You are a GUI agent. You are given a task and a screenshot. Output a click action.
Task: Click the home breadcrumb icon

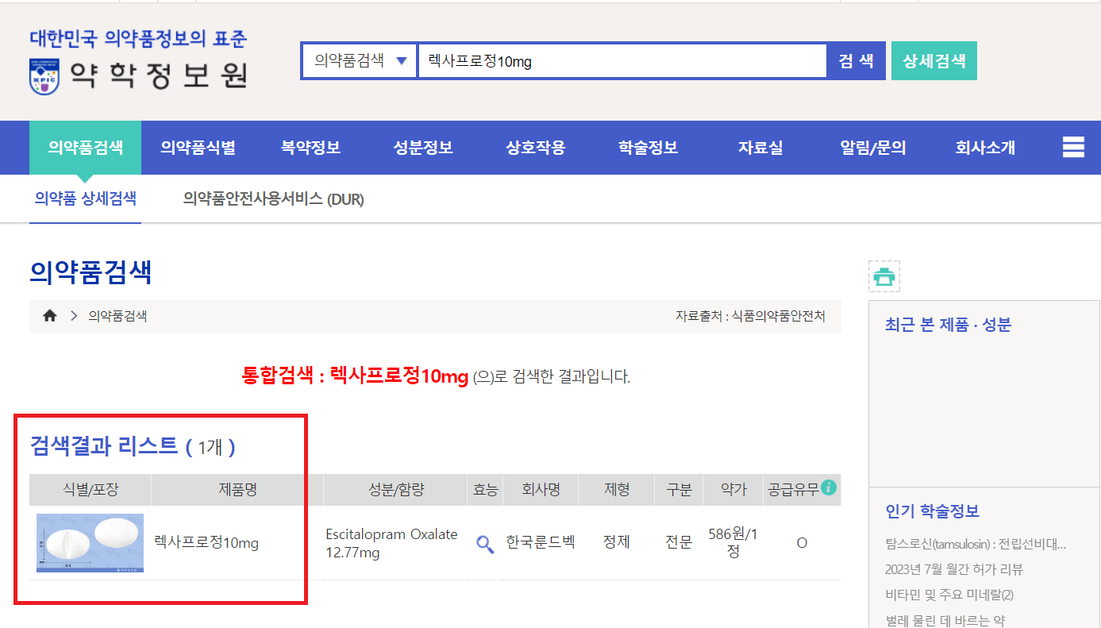50,316
